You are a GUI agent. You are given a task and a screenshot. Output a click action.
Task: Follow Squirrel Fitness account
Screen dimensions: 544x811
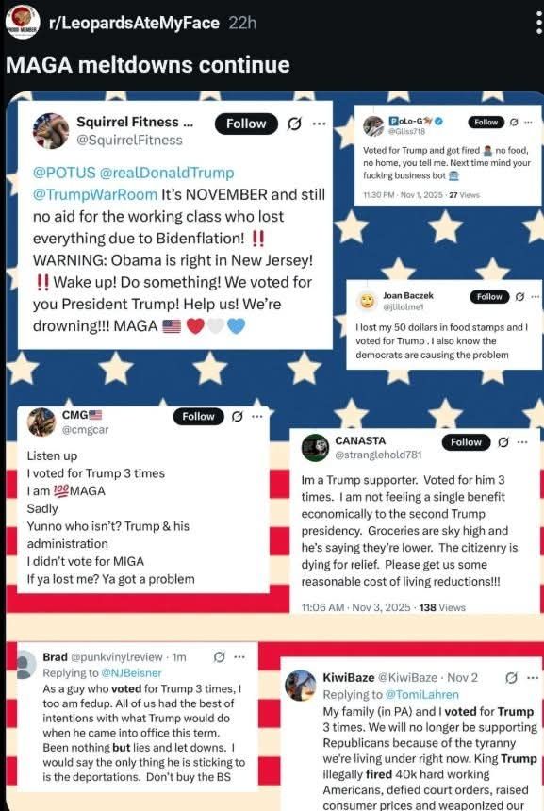point(246,124)
